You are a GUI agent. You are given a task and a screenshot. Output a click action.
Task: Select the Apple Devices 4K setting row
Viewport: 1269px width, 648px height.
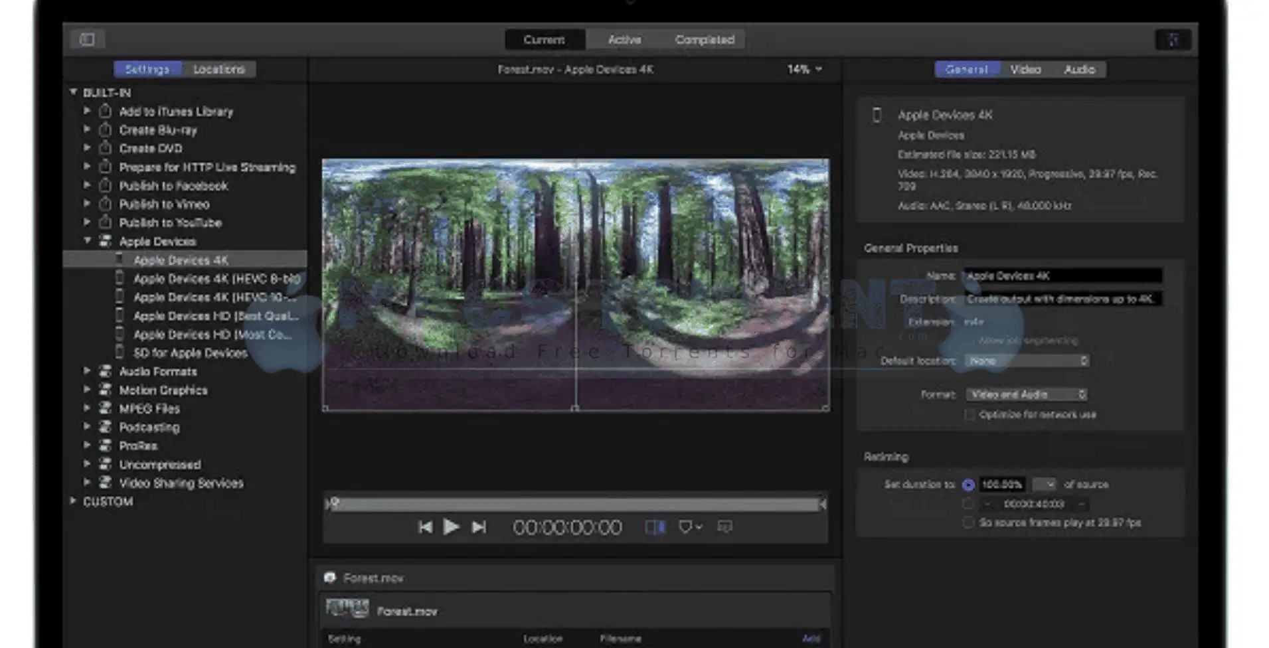[185, 260]
